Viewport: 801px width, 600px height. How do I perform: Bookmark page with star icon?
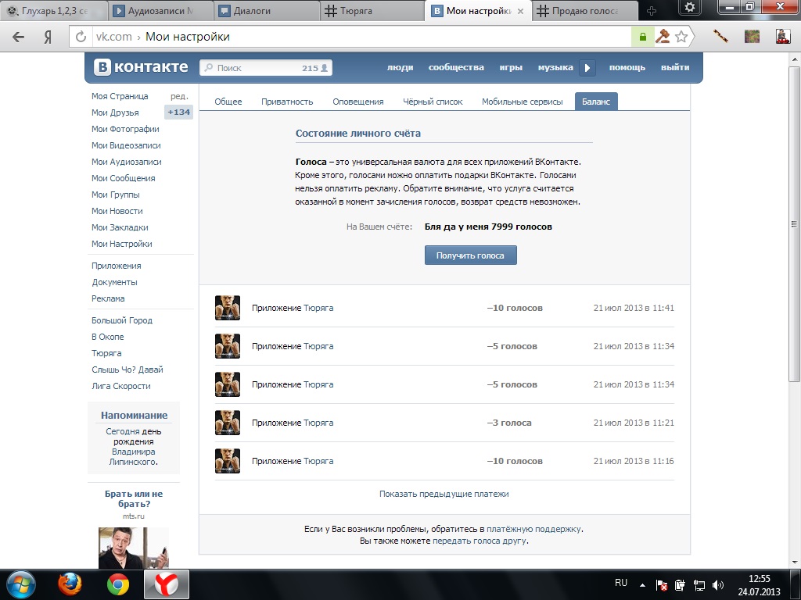(681, 36)
